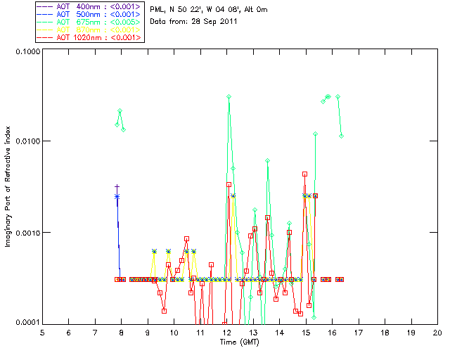The width and height of the screenshot is (450, 360).
Task: Click the blue asterisk marker below the purple plus
Action: coord(117,197)
